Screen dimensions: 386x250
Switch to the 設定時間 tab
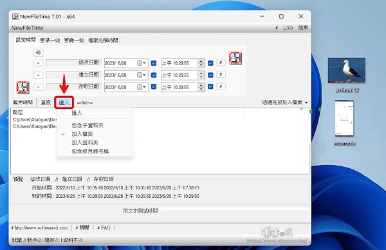(x=26, y=40)
